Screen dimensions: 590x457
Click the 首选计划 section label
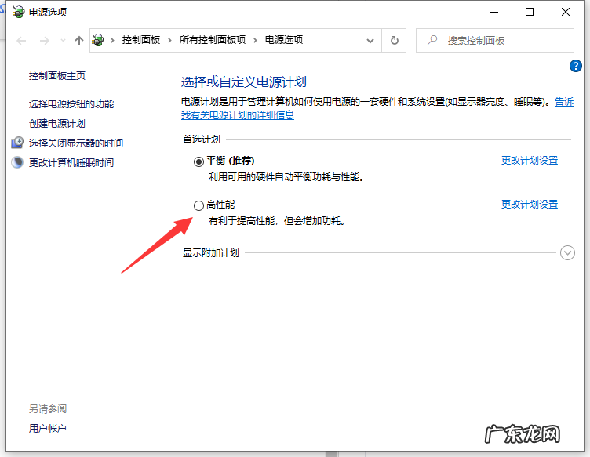[202, 140]
